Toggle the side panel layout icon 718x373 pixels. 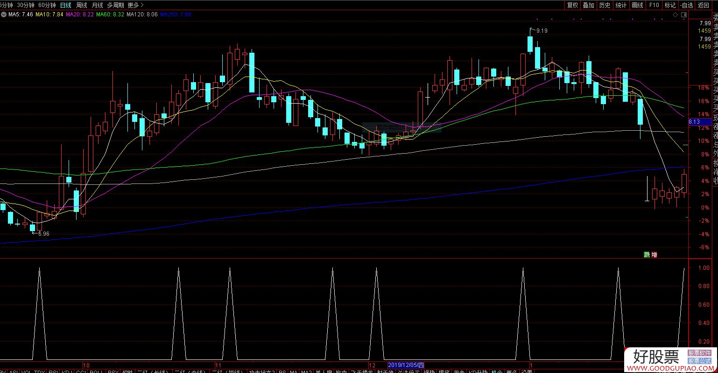[683, 15]
